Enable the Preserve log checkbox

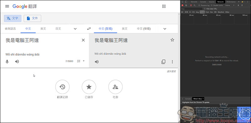pos(199,5)
